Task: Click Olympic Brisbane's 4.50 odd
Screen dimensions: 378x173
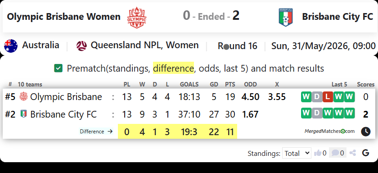Action: [250, 97]
